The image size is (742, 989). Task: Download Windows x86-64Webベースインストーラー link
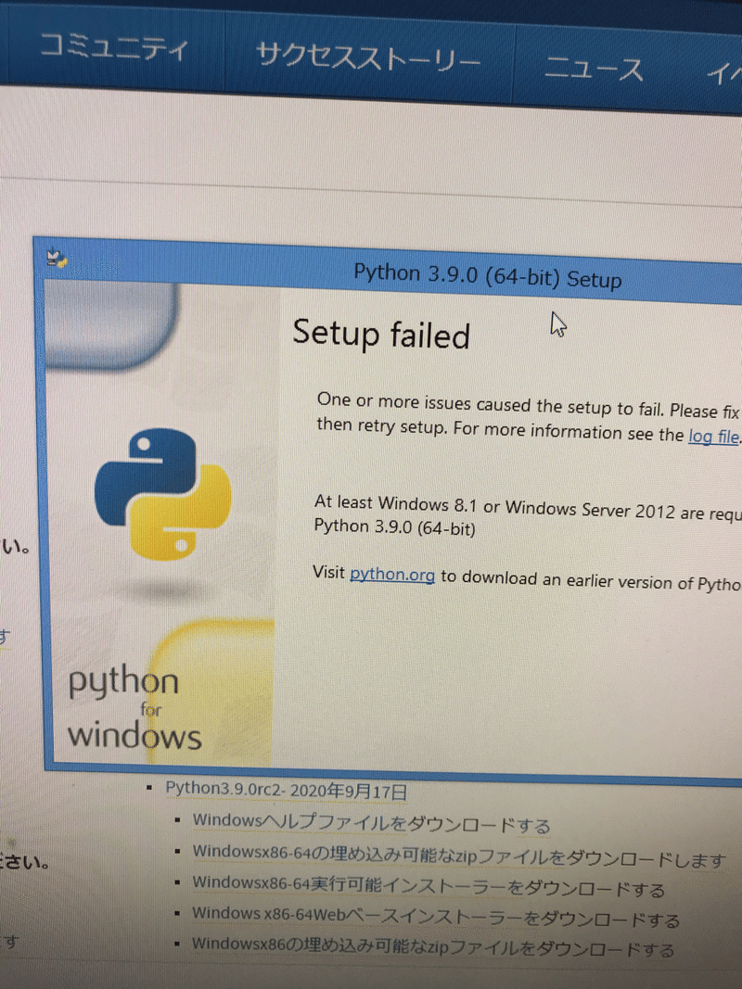(x=435, y=917)
